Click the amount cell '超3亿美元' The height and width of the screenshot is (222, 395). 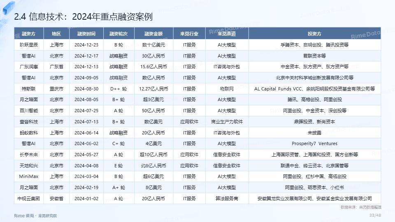pos(153,99)
